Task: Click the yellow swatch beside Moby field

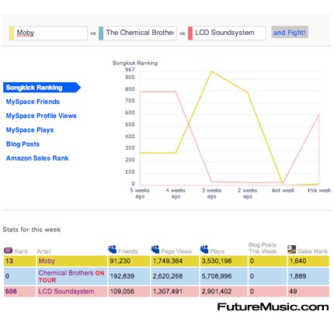Action: tap(12, 33)
